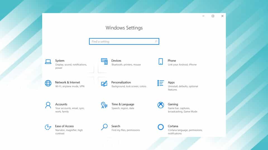Maximize the Settings window
This screenshot has height=150, width=268.
(213, 16)
